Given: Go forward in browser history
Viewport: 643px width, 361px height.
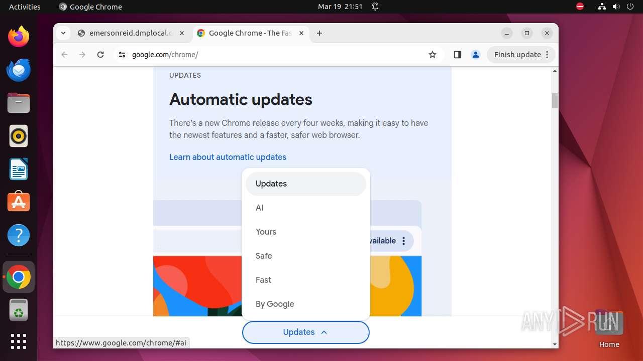Looking at the screenshot, I should [x=82, y=55].
